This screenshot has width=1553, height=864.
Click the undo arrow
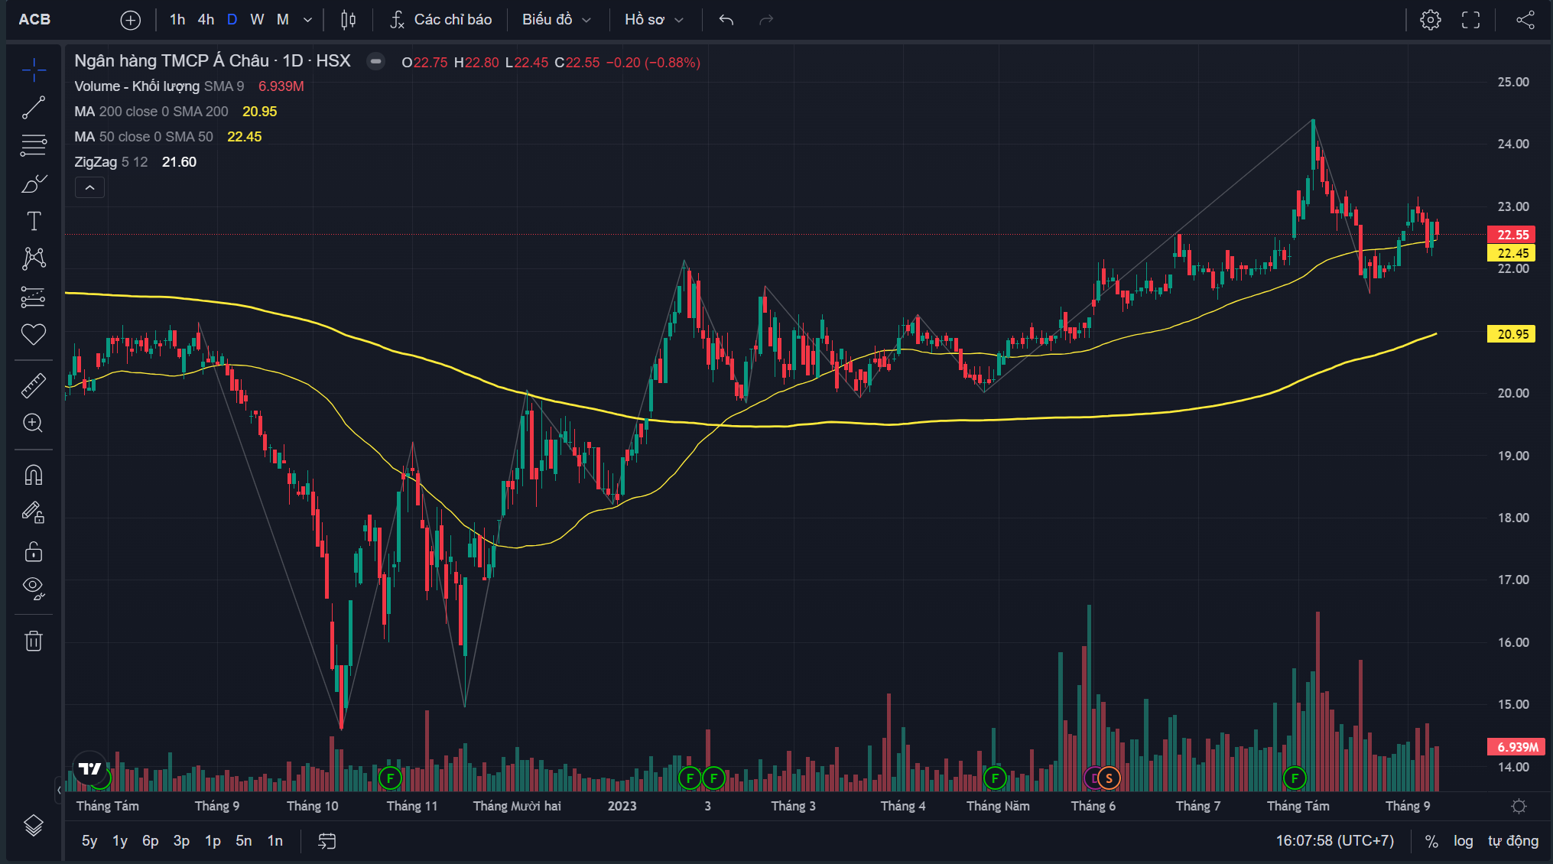point(726,20)
